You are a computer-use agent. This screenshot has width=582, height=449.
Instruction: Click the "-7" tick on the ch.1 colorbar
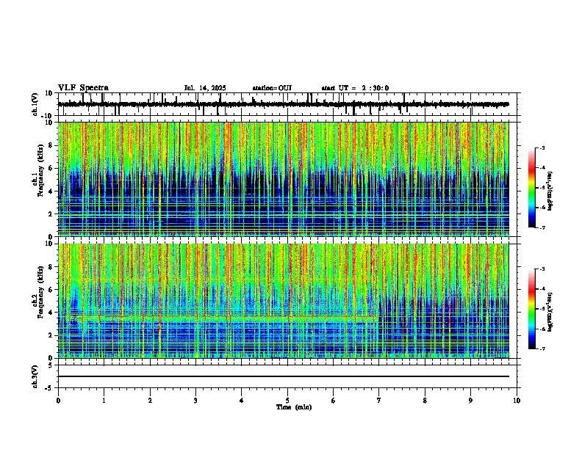click(542, 227)
